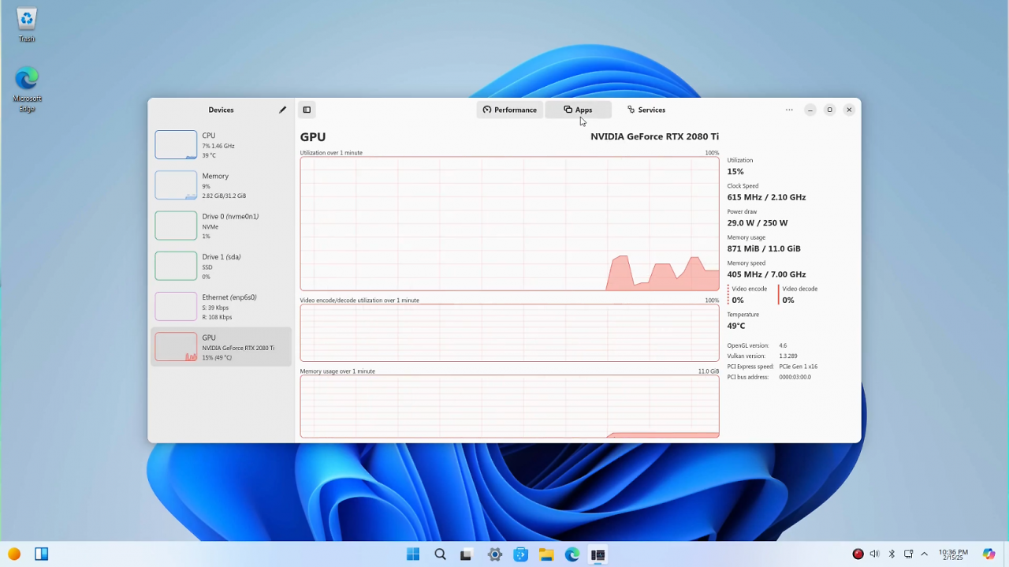The width and height of the screenshot is (1009, 567).
Task: Open the Start menu on the taskbar
Action: point(413,554)
